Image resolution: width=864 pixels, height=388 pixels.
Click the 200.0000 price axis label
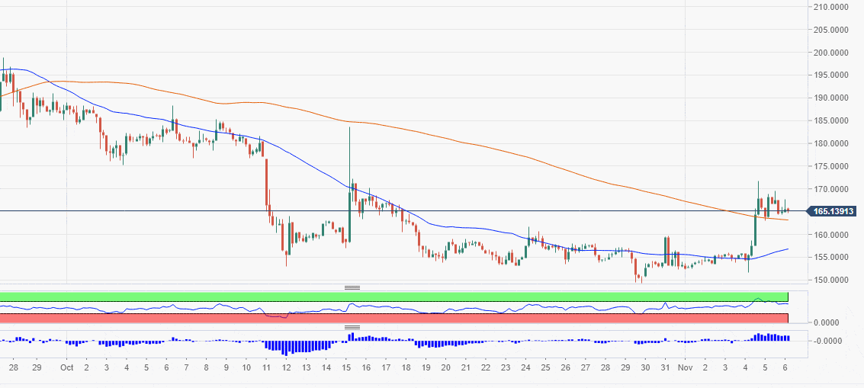pos(831,53)
